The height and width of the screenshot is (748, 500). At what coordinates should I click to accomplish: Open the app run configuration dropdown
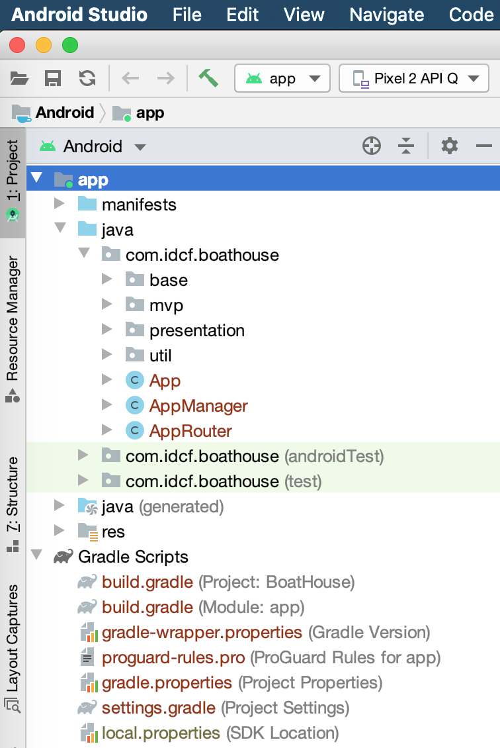(282, 79)
